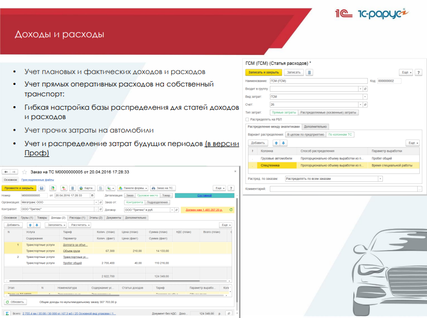Screen dimensions: 427x318
Task: Click the save diskette icon in order toolbar
Action: (x=42, y=188)
